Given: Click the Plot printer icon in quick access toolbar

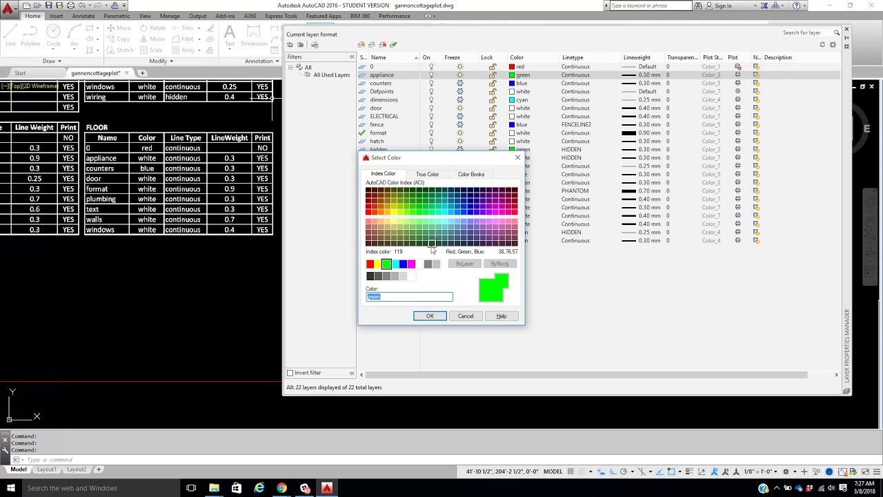Looking at the screenshot, I should 70,6.
